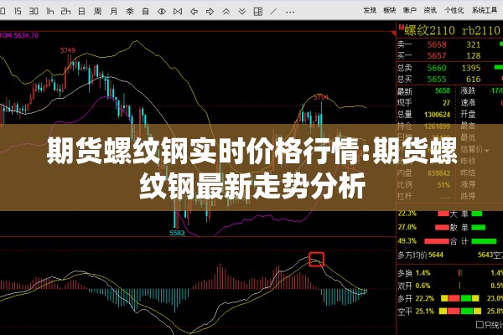Switch chart to 1h period

pos(49,12)
